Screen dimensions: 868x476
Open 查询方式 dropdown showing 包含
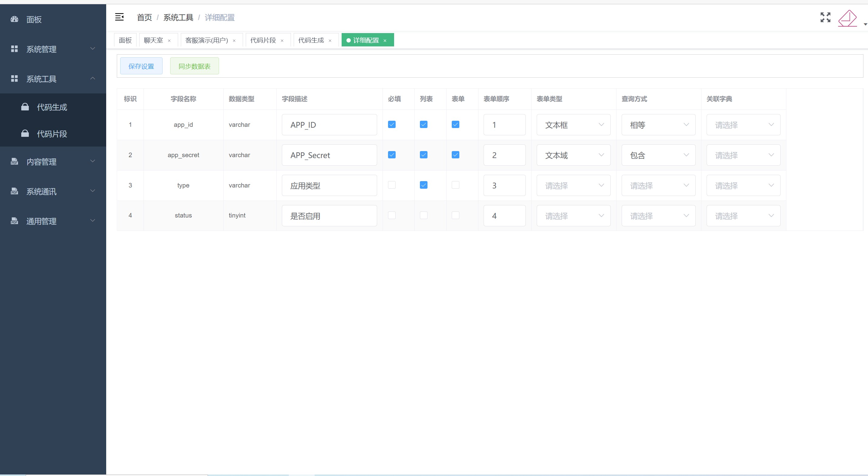(658, 155)
